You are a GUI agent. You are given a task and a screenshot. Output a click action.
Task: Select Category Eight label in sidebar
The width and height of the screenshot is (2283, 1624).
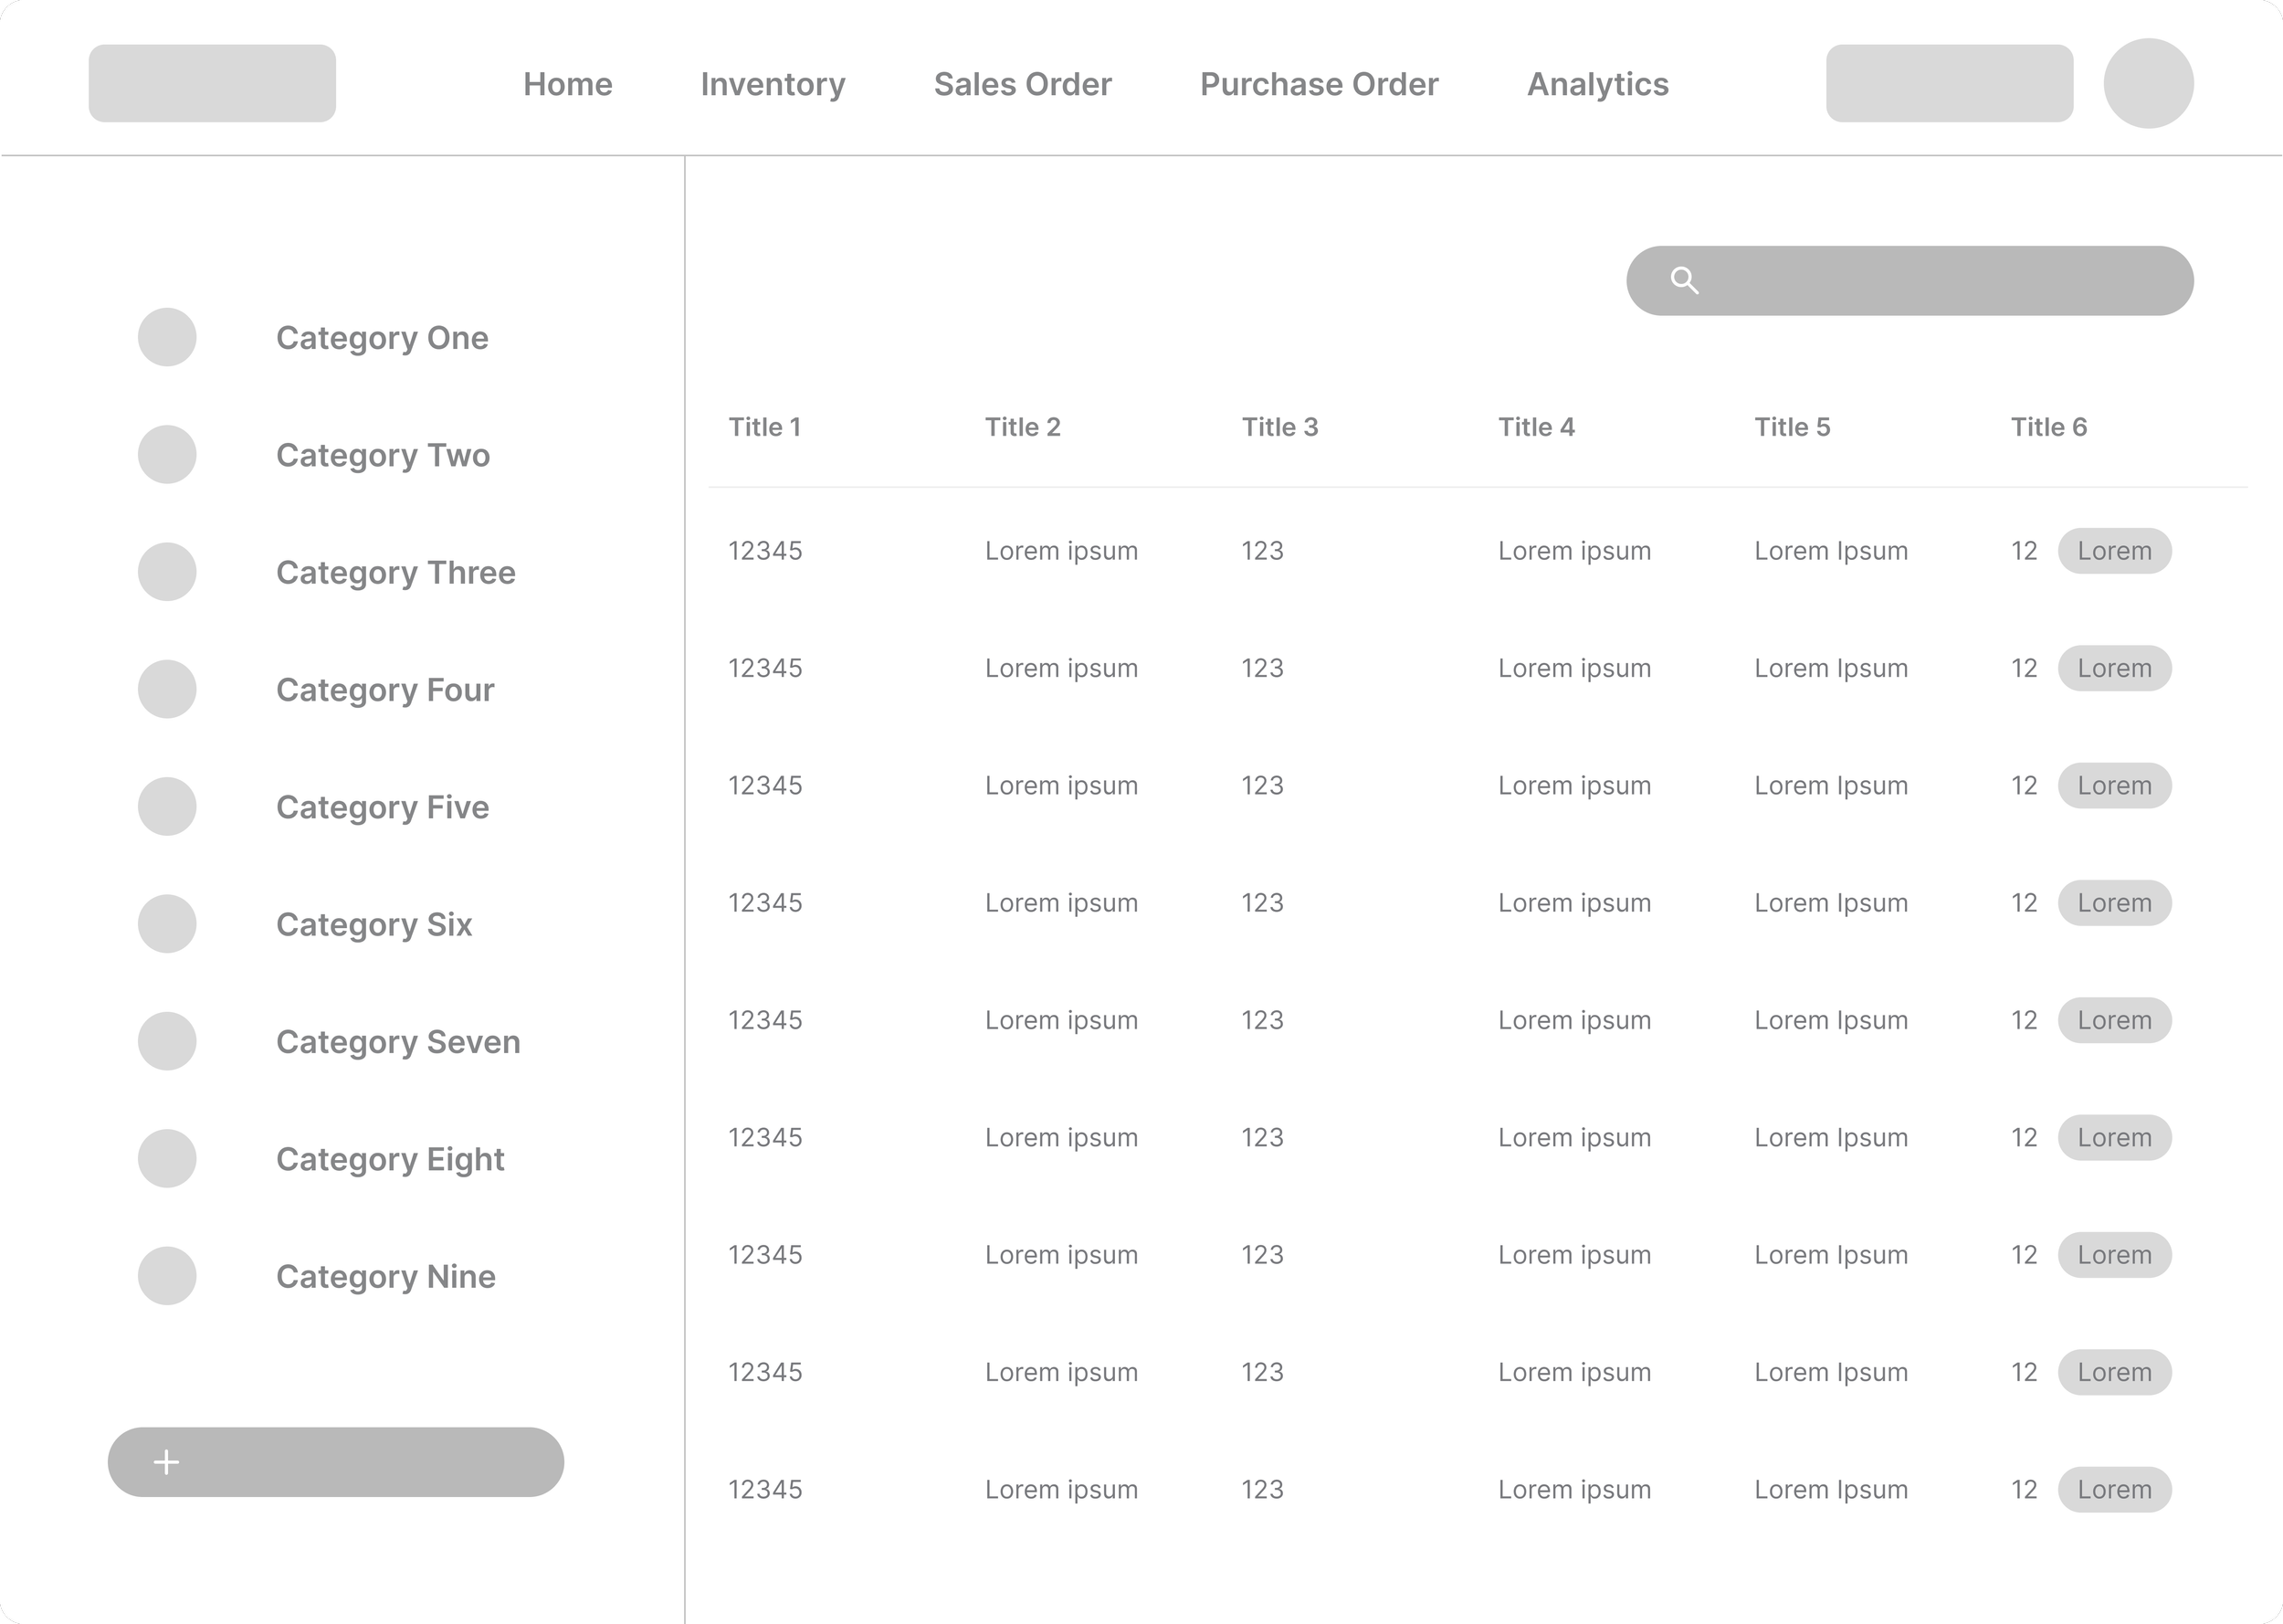[390, 1159]
